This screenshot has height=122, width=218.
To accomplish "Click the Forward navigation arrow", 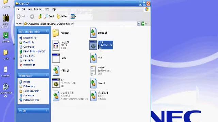I will [x=32, y=17].
